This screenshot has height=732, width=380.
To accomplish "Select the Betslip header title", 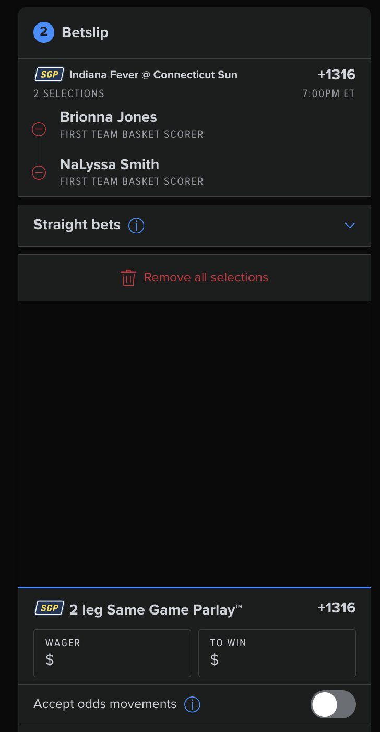I will 85,32.
